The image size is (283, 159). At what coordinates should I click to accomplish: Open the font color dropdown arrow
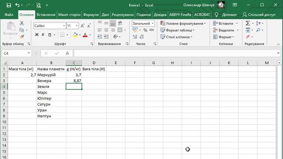90,34
